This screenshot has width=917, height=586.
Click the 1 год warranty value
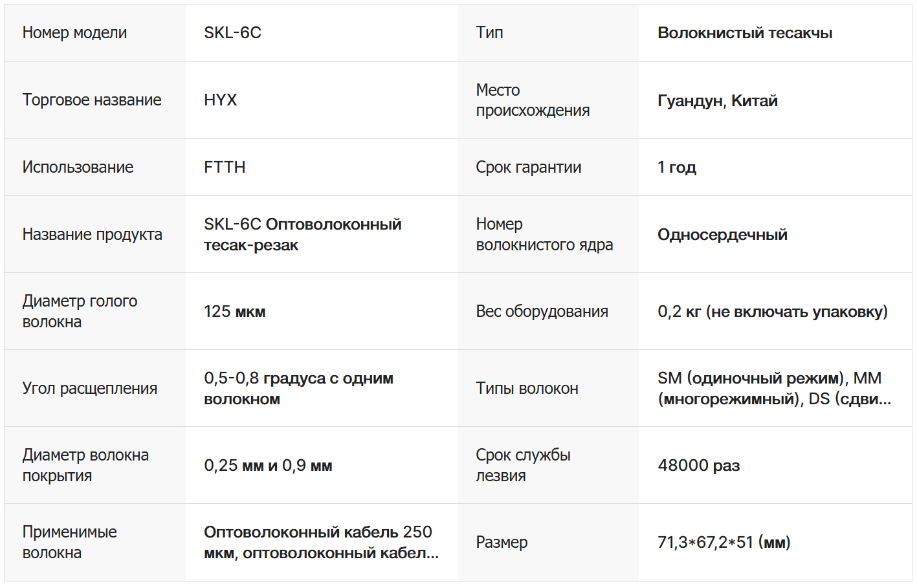point(676,168)
